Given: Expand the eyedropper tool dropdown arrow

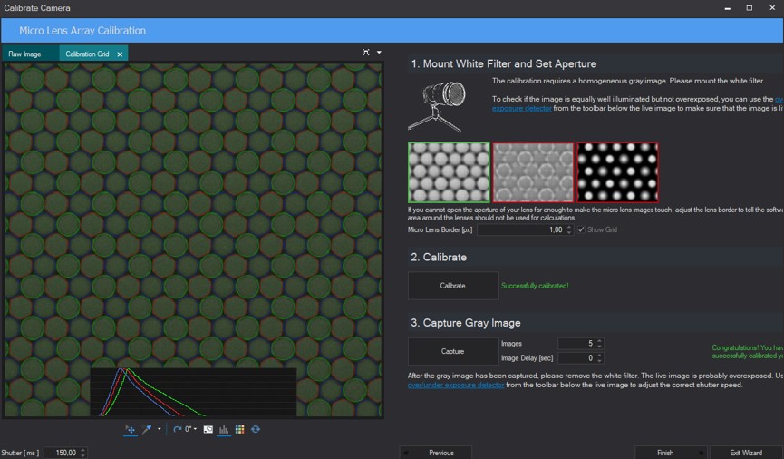Looking at the screenshot, I should tap(159, 429).
